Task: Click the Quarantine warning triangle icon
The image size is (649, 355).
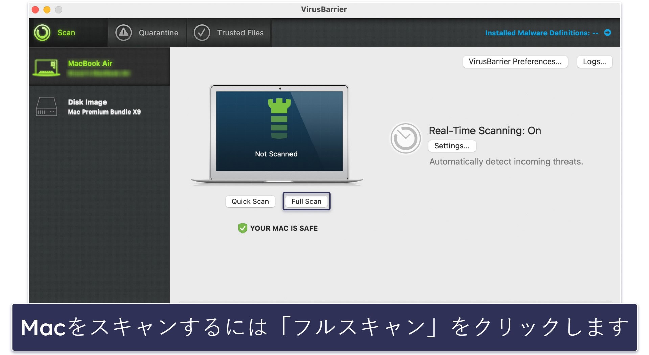Action: pos(123,33)
